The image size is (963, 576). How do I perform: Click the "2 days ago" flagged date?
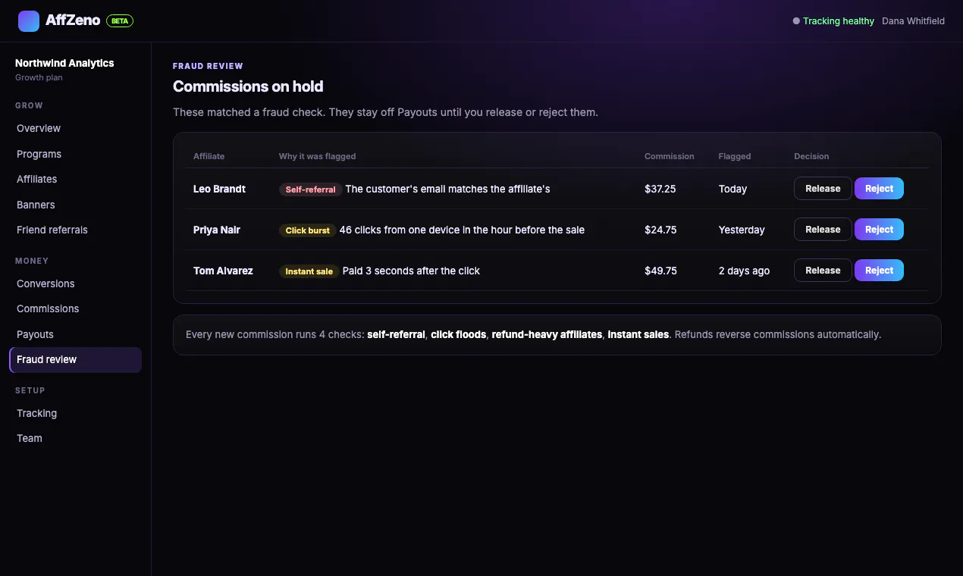point(744,271)
